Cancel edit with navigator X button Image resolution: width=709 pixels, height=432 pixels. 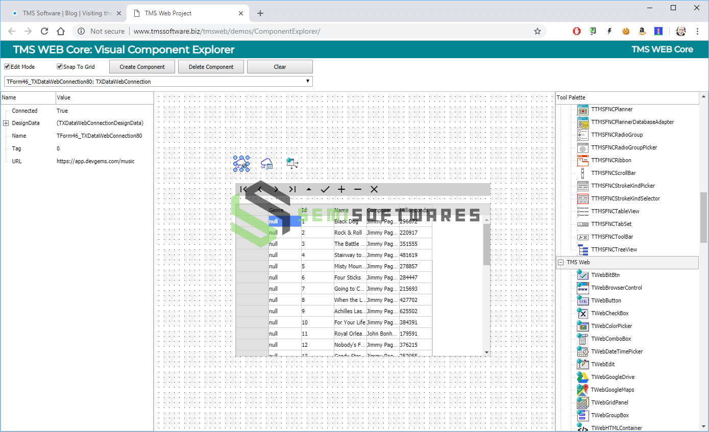click(x=374, y=189)
